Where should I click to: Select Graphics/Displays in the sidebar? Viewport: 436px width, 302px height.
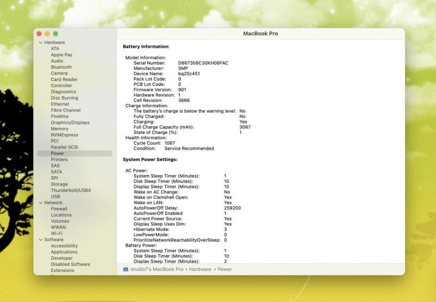pos(70,122)
